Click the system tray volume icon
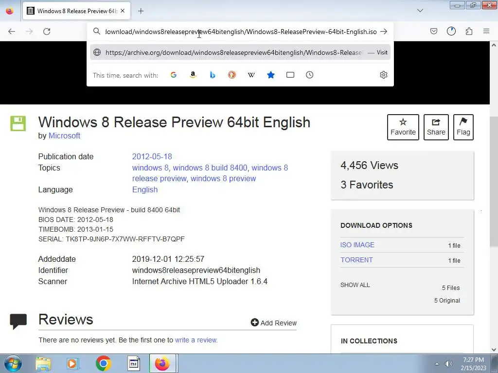Image resolution: width=498 pixels, height=373 pixels. 448,364
